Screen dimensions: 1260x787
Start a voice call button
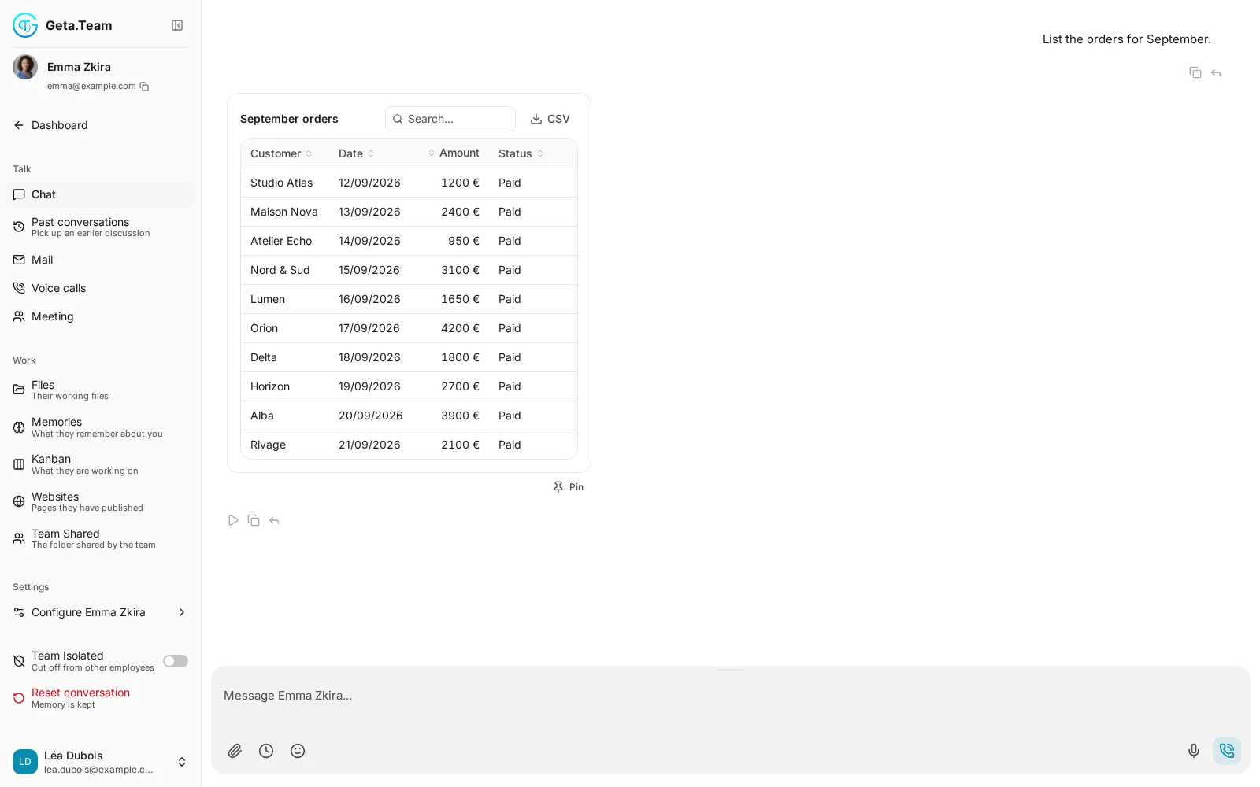[x=1227, y=751]
